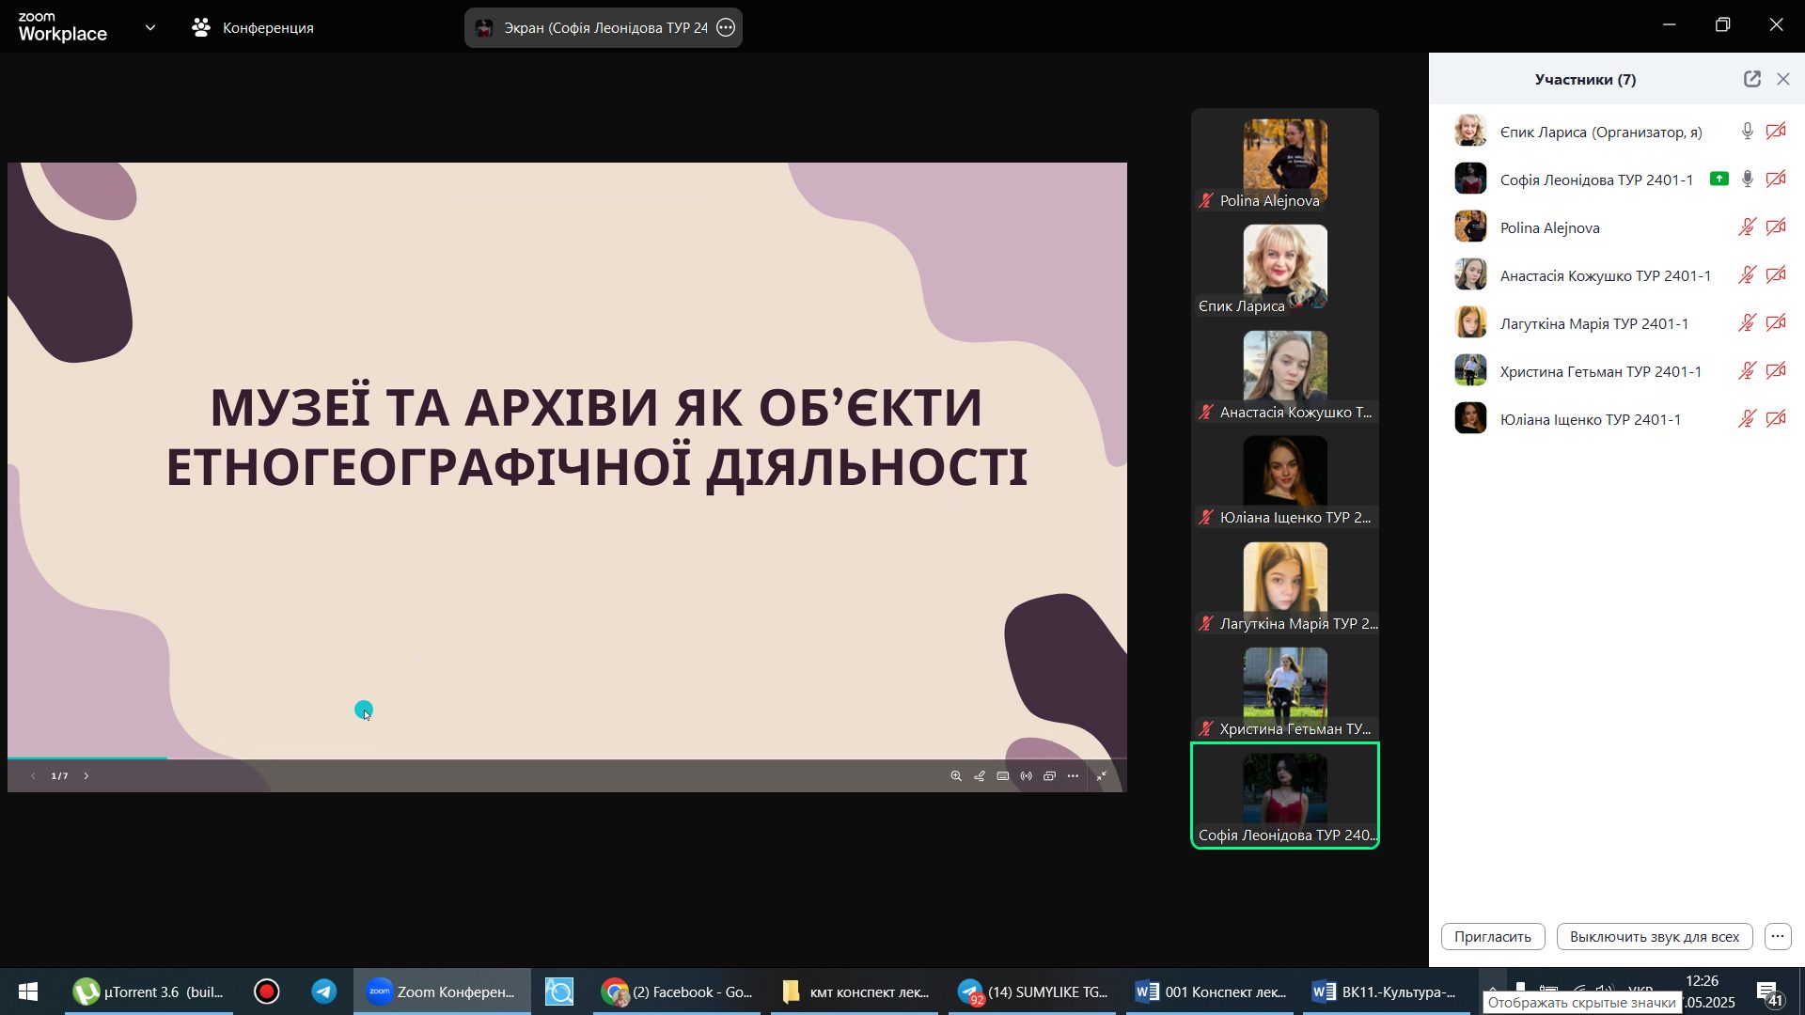
Task: Click the zoom magnifier in slide toolbar
Action: pyautogui.click(x=956, y=776)
